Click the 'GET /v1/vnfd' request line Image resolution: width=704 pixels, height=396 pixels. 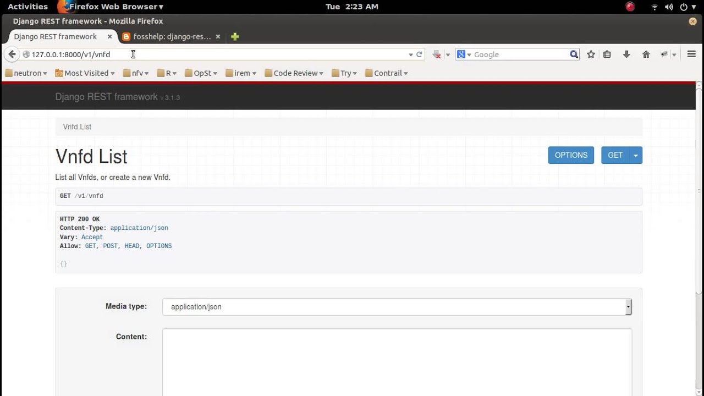[x=81, y=196]
